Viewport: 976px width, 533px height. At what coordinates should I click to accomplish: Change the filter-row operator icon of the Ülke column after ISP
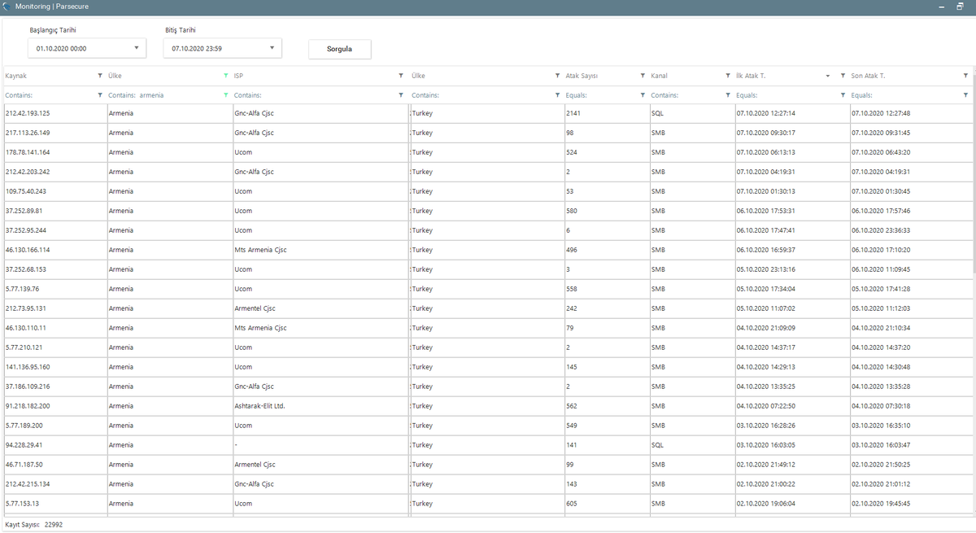(556, 95)
